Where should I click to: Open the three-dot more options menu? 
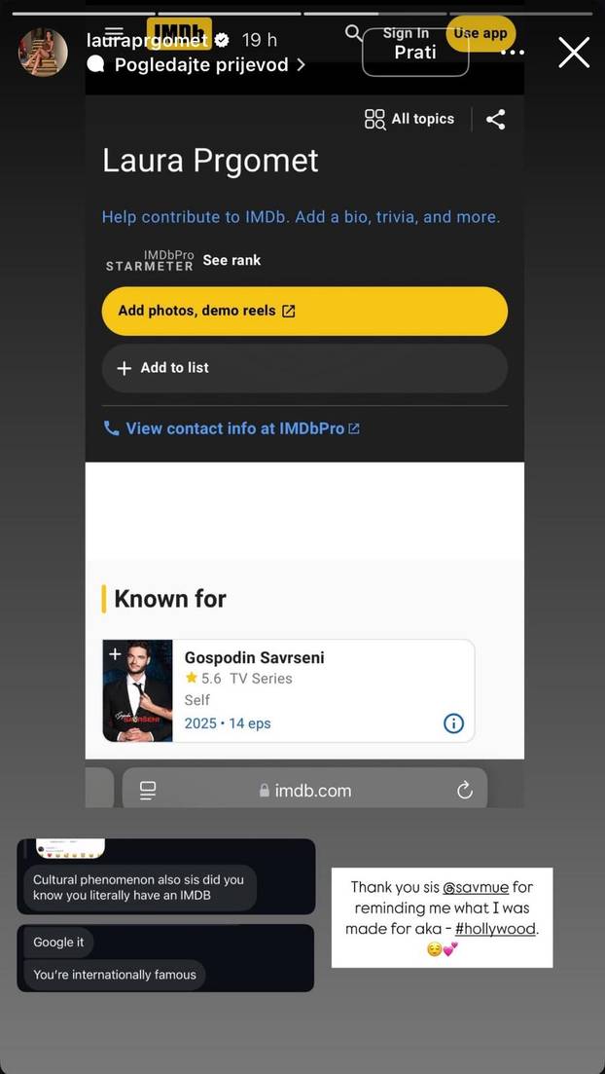513,52
